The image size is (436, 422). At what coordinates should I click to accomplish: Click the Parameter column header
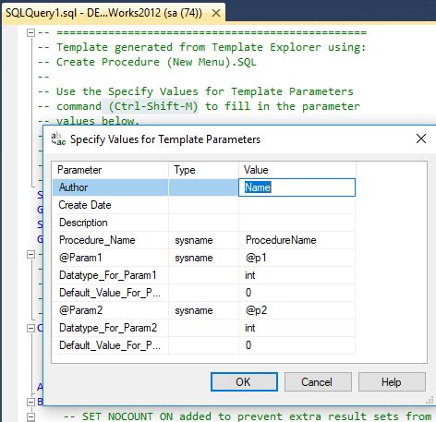[110, 170]
